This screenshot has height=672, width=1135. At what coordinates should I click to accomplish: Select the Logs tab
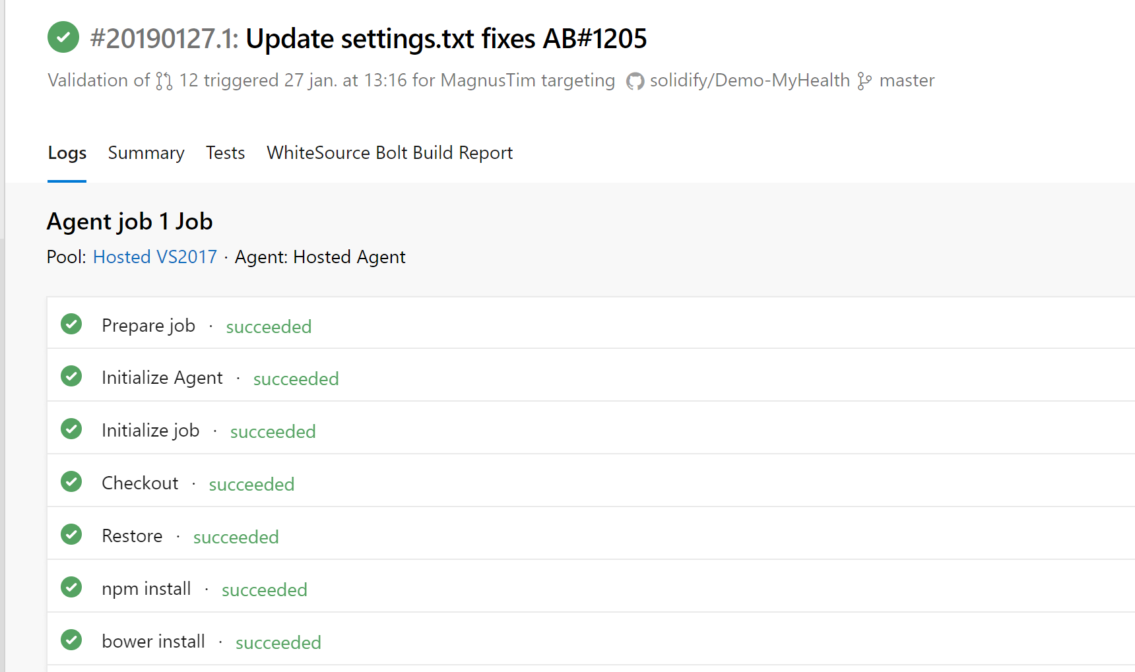(x=67, y=153)
